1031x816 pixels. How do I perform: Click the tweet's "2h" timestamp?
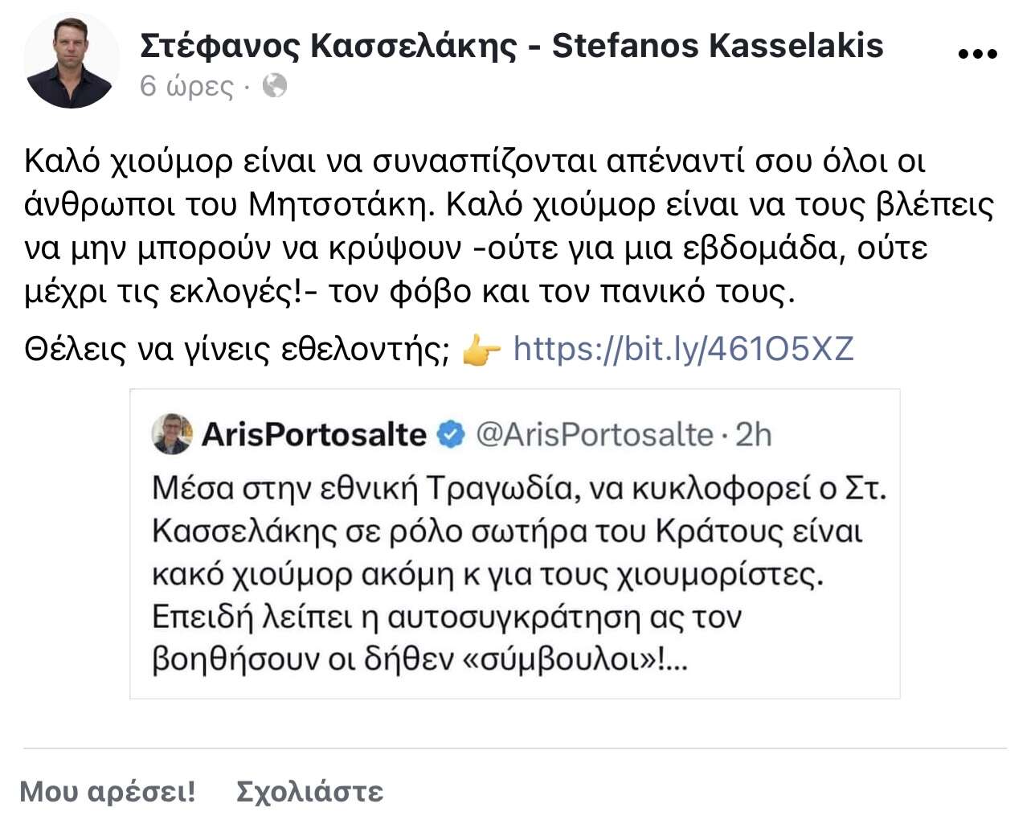753,434
